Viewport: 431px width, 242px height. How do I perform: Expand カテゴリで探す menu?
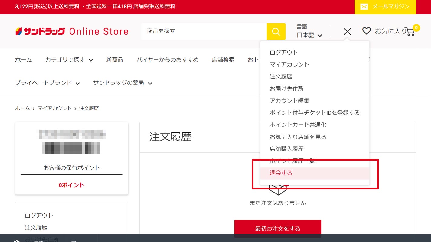pyautogui.click(x=69, y=60)
